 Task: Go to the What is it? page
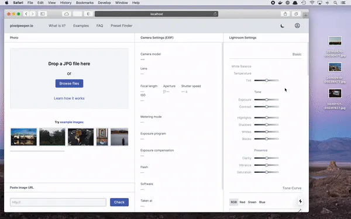point(57,26)
